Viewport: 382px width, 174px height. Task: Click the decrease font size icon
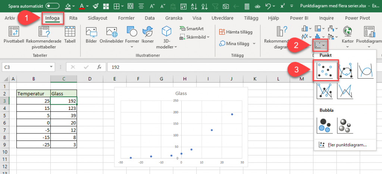[163, 6]
